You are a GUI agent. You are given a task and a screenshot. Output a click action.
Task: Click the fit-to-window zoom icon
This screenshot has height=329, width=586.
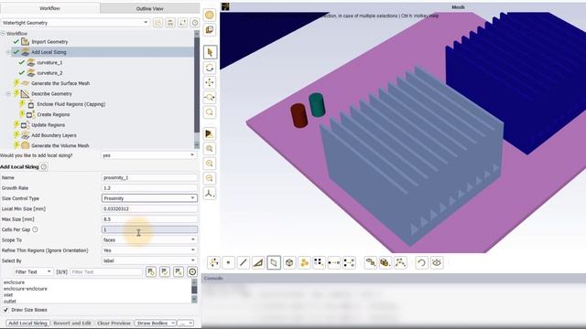pos(210,148)
